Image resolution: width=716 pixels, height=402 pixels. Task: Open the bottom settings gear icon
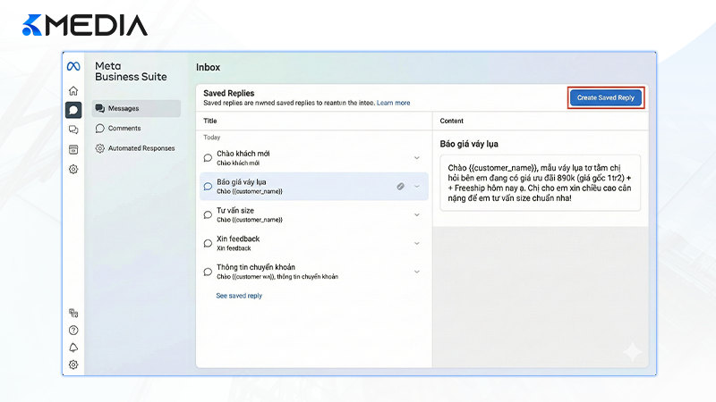pyautogui.click(x=73, y=364)
